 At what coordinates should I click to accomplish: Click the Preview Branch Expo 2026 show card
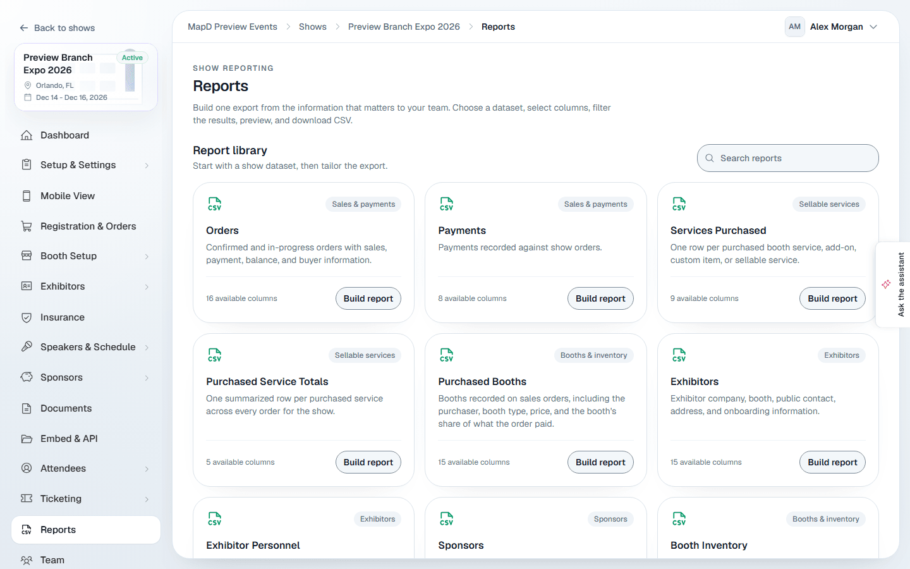click(86, 77)
